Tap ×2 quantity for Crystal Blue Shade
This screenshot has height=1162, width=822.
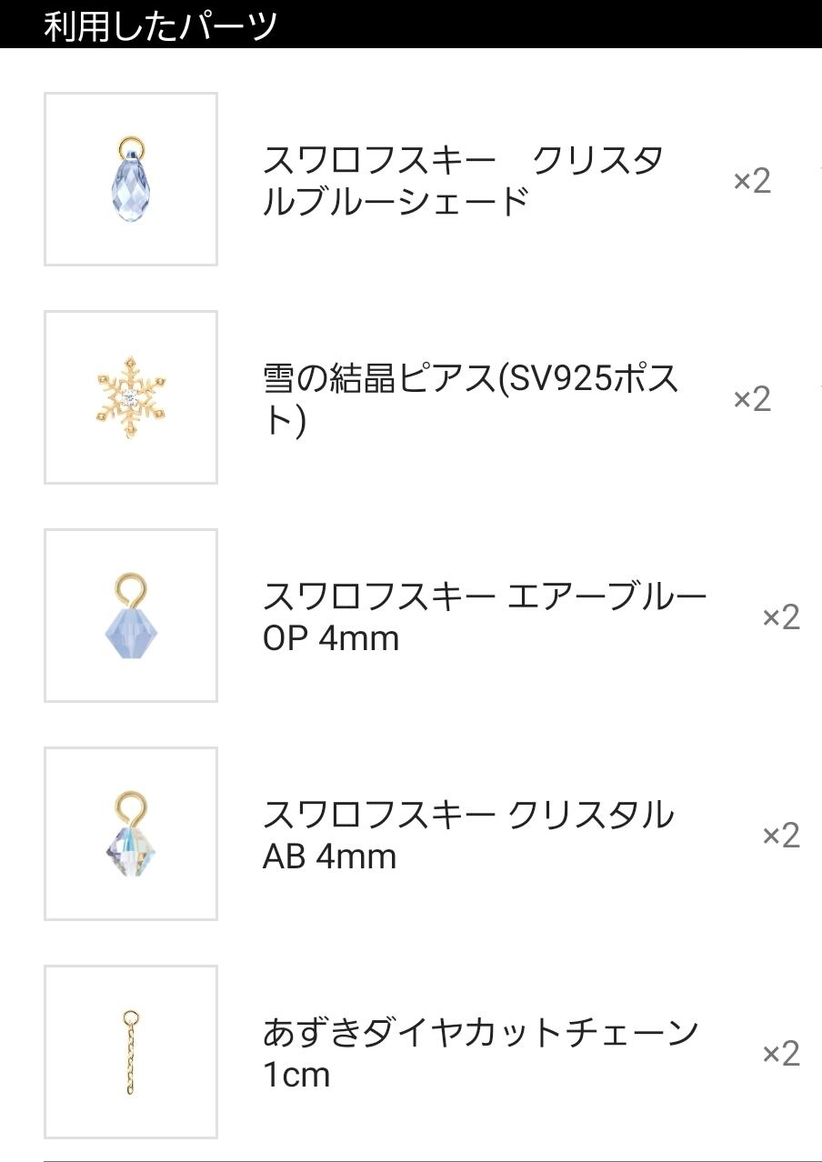(752, 180)
